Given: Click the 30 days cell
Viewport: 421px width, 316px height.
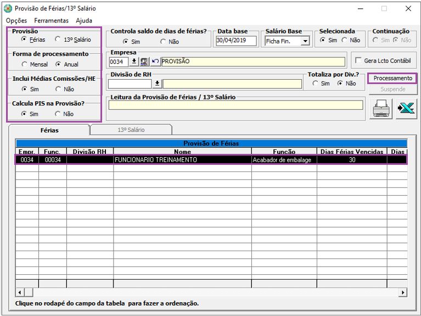Looking at the screenshot, I should coord(352,160).
